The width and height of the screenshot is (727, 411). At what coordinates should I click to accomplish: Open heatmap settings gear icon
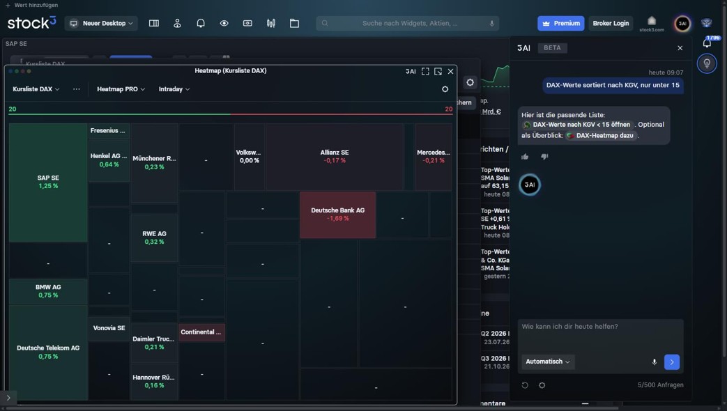[445, 89]
